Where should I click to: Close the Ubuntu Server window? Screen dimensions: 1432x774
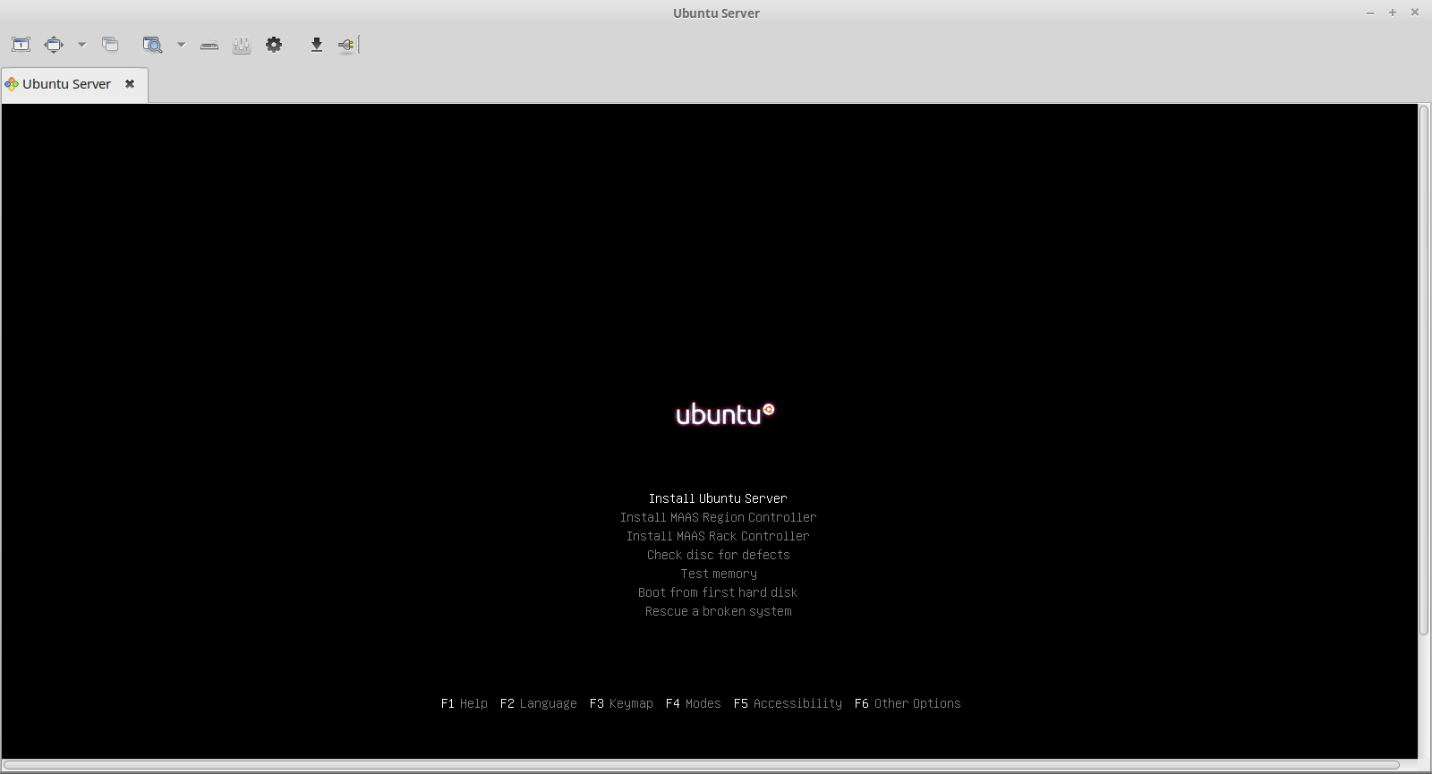click(1415, 13)
